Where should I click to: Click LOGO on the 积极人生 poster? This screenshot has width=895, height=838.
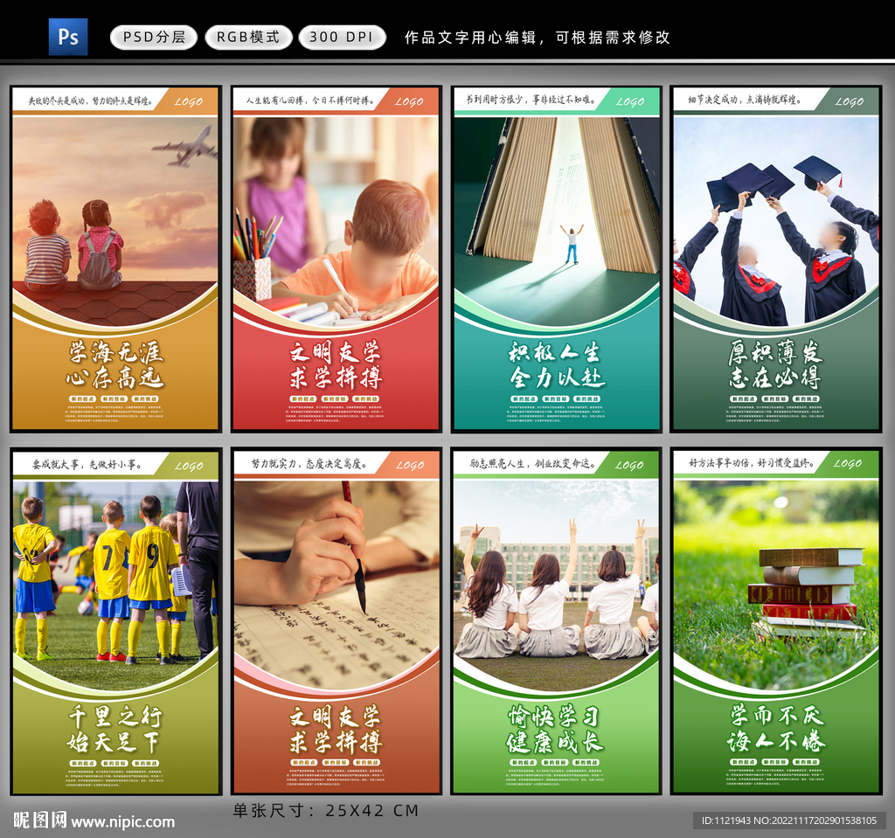click(x=630, y=102)
